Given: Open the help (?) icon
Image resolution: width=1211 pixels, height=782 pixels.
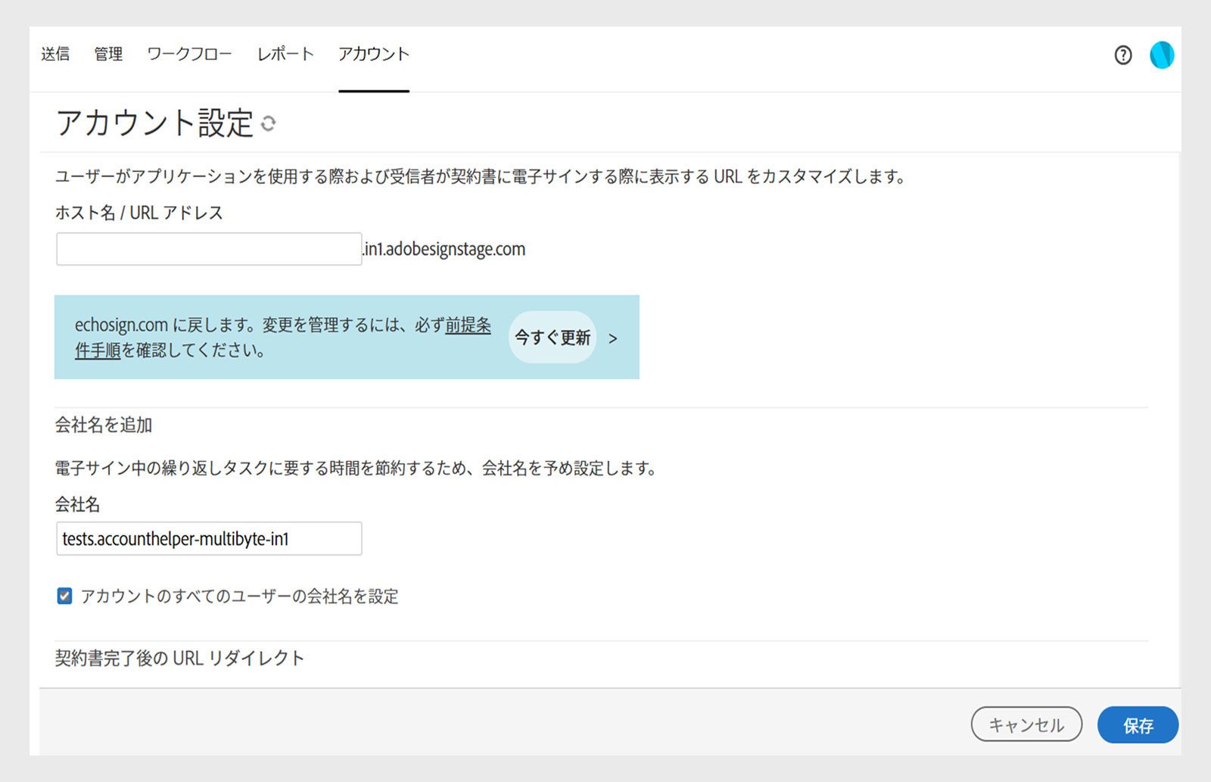Looking at the screenshot, I should [x=1123, y=55].
